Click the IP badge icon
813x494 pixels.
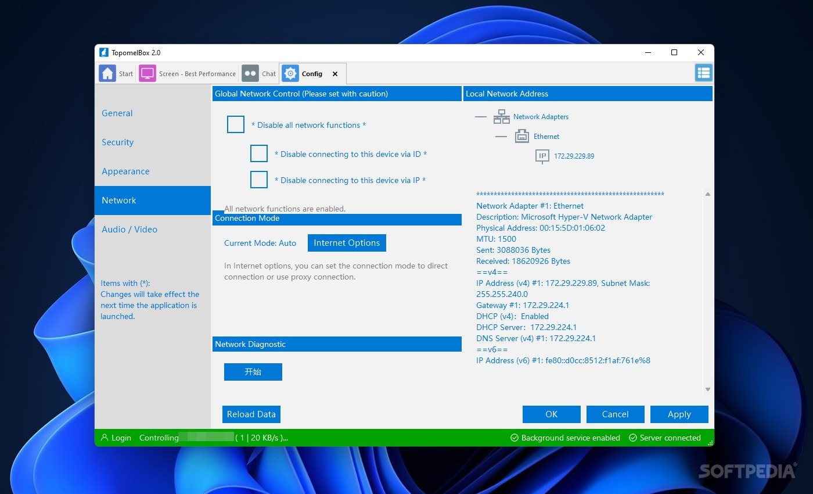(542, 156)
